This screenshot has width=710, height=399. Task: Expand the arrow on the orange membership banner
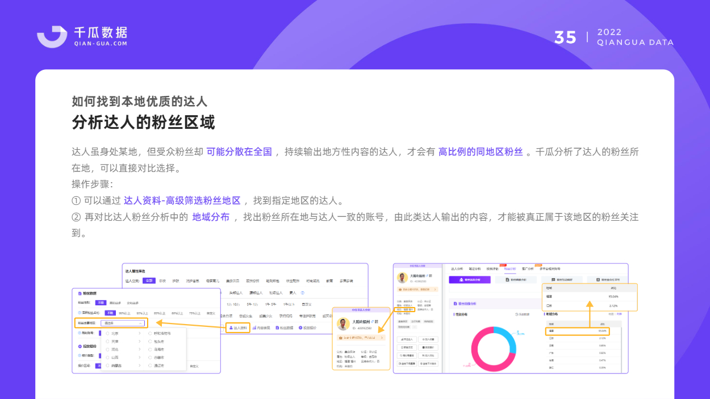382,338
